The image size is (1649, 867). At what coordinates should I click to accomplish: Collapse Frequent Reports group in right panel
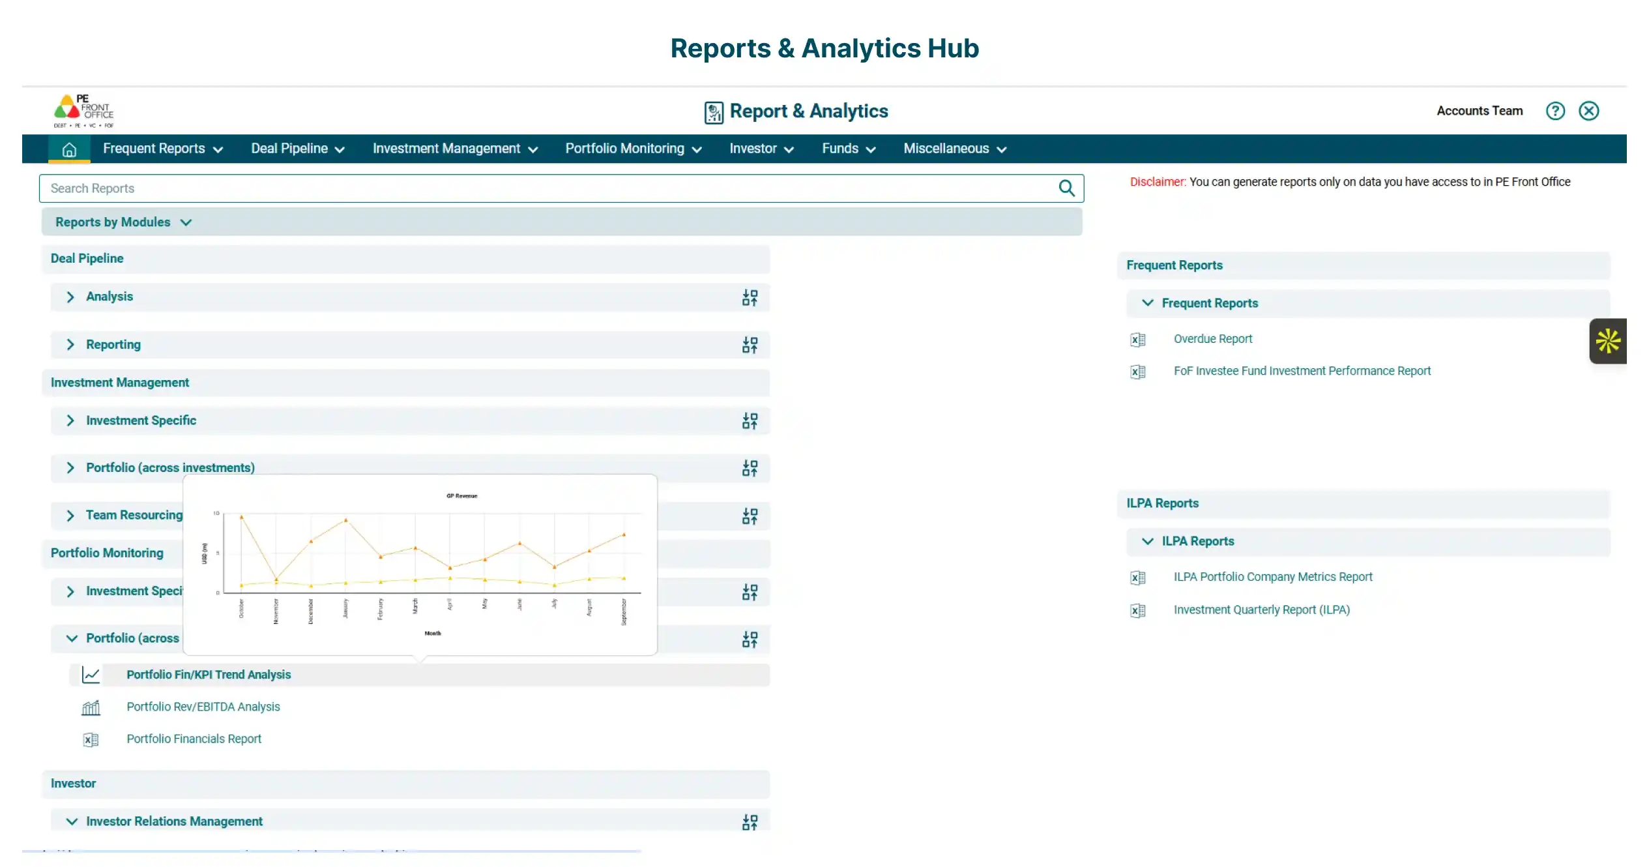[x=1148, y=303]
